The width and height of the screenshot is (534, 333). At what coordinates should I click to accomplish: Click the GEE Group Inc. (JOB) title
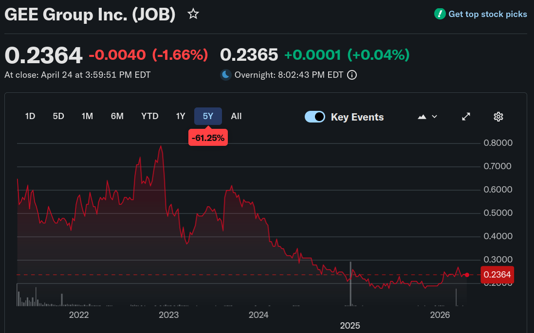90,15
